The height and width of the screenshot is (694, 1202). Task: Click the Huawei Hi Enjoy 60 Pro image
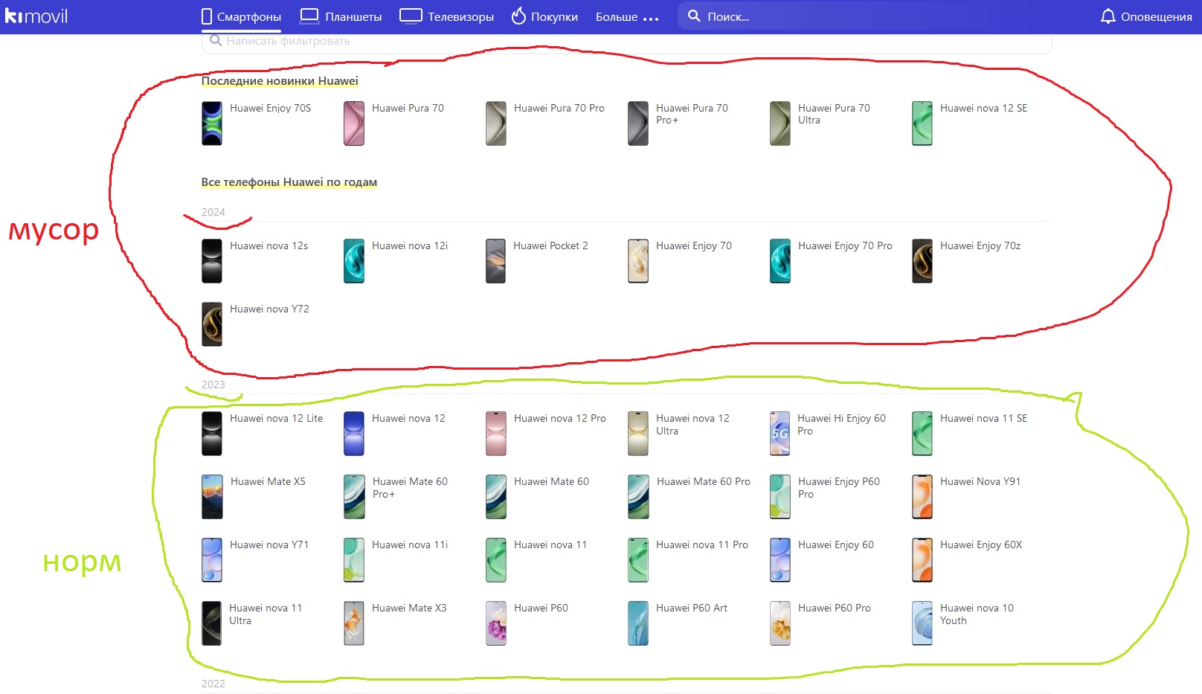[780, 434]
